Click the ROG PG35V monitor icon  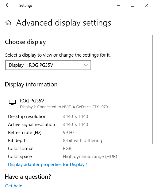12,102
